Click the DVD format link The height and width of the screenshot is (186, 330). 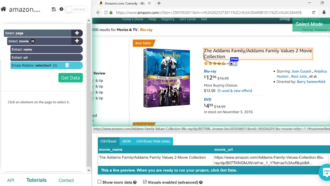click(x=208, y=99)
